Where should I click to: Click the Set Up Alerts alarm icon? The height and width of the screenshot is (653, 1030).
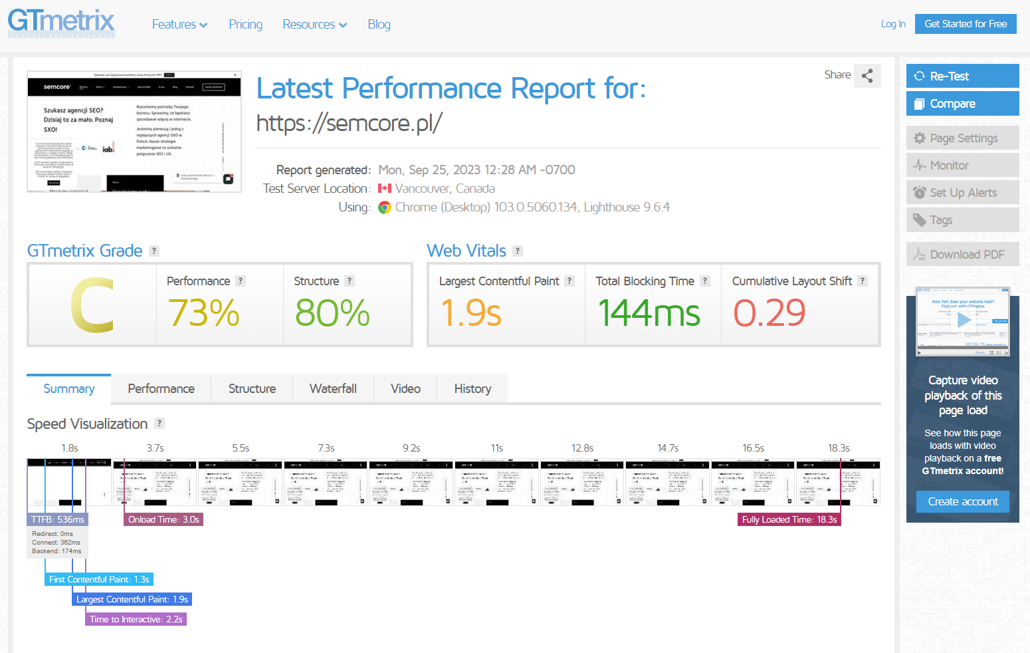(x=920, y=192)
